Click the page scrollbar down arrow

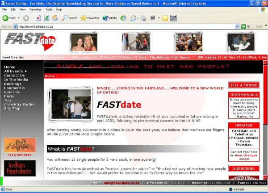(265, 178)
